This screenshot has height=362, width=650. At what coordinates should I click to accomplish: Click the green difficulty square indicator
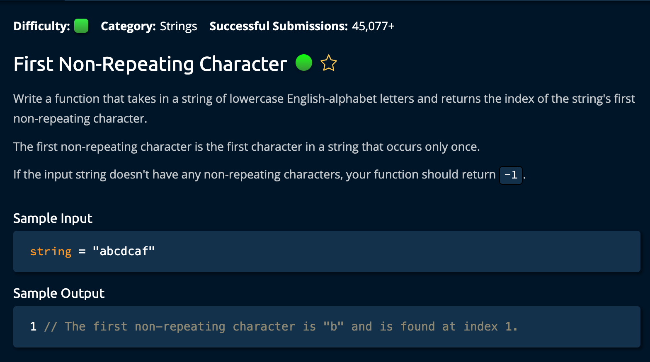tap(81, 26)
